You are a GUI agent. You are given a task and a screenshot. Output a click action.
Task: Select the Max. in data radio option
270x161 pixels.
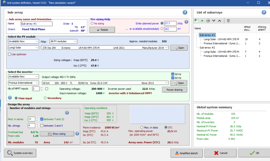pos(142,127)
